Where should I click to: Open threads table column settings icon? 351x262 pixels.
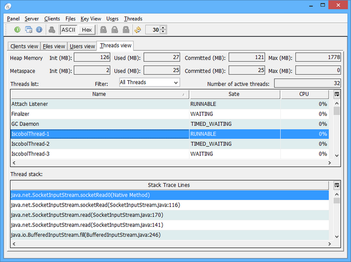[336, 94]
